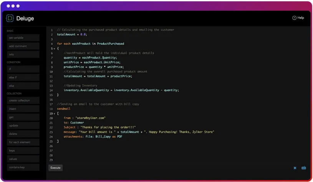Click the 'unitPrice = eachProduct.UnitPrice;' line
The image size is (313, 182).
tap(92, 62)
